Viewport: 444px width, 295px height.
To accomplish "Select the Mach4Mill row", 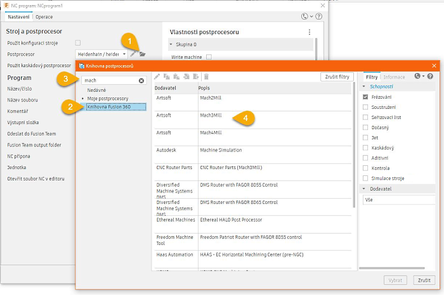I will [252, 137].
